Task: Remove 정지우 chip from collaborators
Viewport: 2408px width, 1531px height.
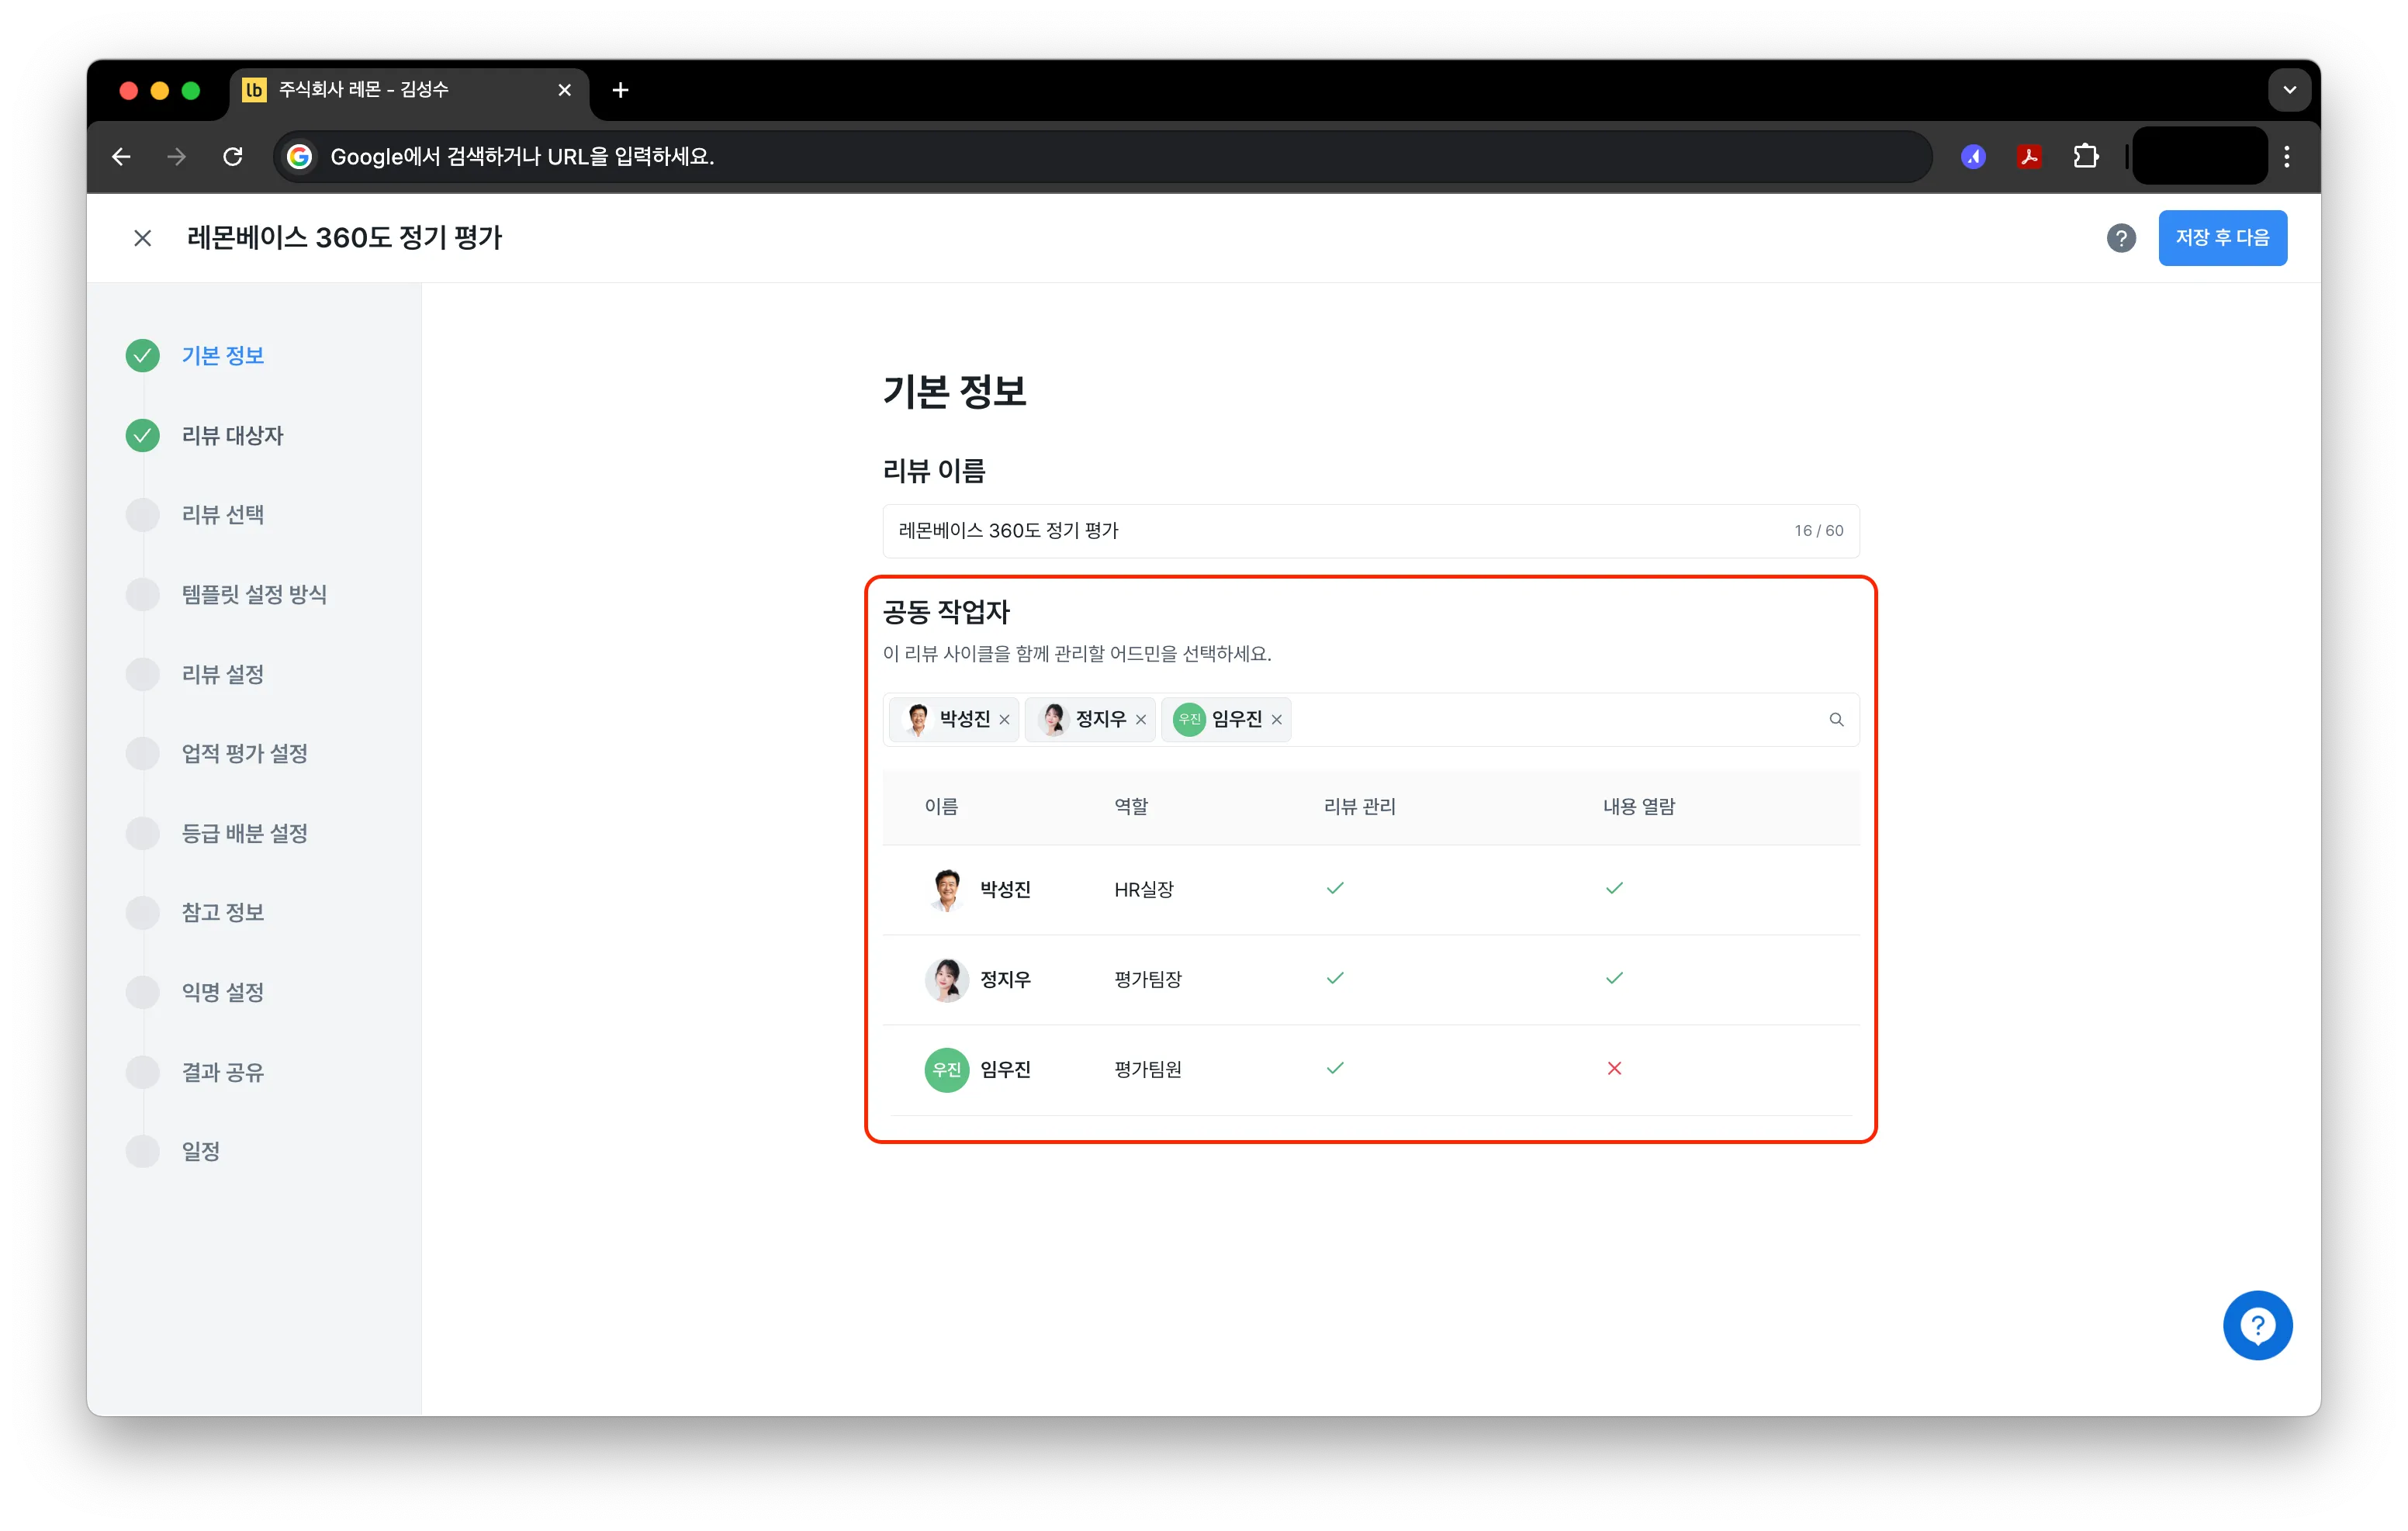Action: 1140,720
